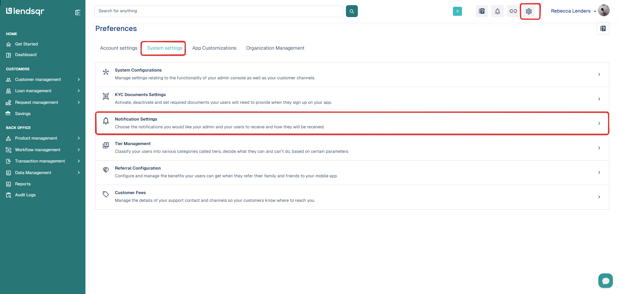Viewport: 619px width, 294px height.
Task: Click the teal search magnifier button
Action: pyautogui.click(x=352, y=11)
